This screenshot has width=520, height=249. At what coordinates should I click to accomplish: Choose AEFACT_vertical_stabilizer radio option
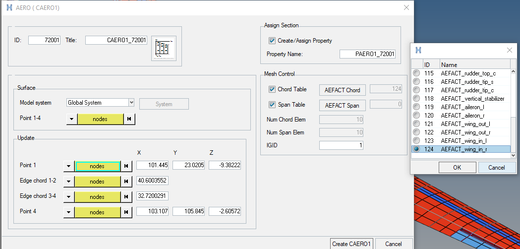click(416, 98)
